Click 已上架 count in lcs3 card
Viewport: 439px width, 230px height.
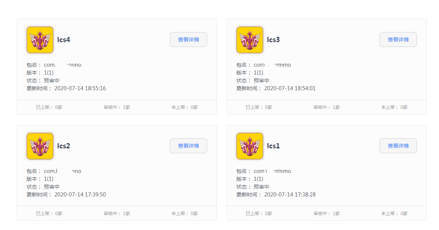(259, 107)
